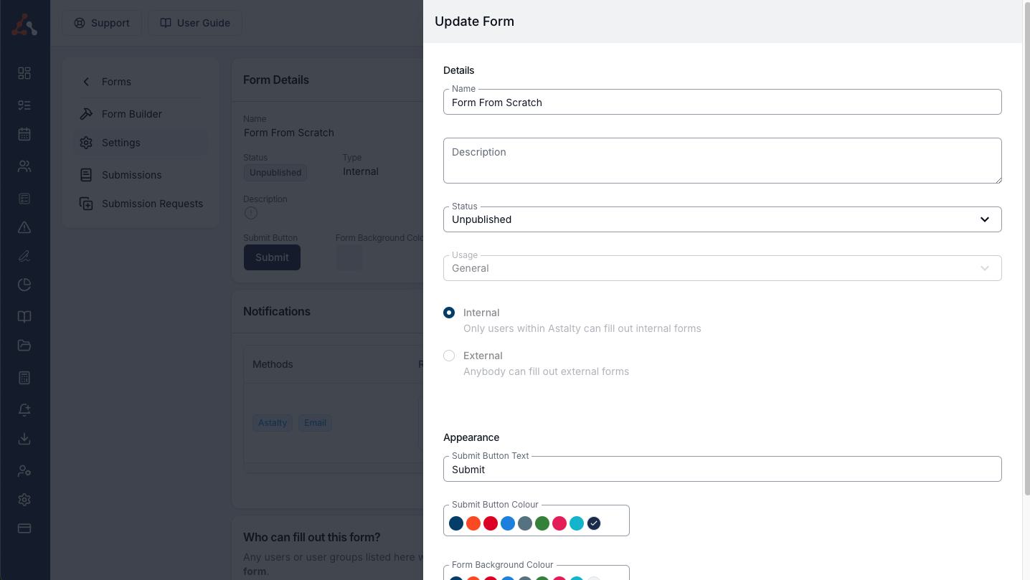The image size is (1030, 580).
Task: Open the Form Builder menu item
Action: [x=132, y=114]
